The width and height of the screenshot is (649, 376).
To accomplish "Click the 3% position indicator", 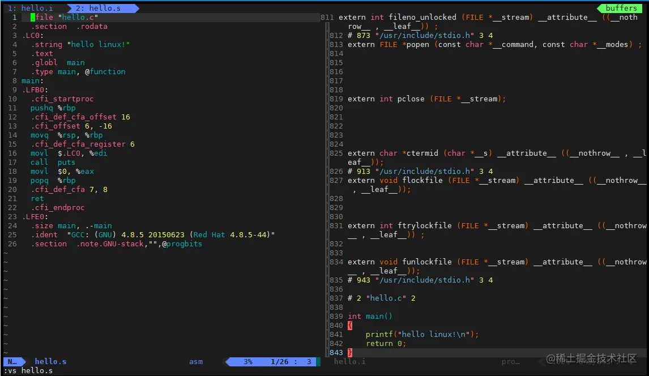I will (x=248, y=361).
